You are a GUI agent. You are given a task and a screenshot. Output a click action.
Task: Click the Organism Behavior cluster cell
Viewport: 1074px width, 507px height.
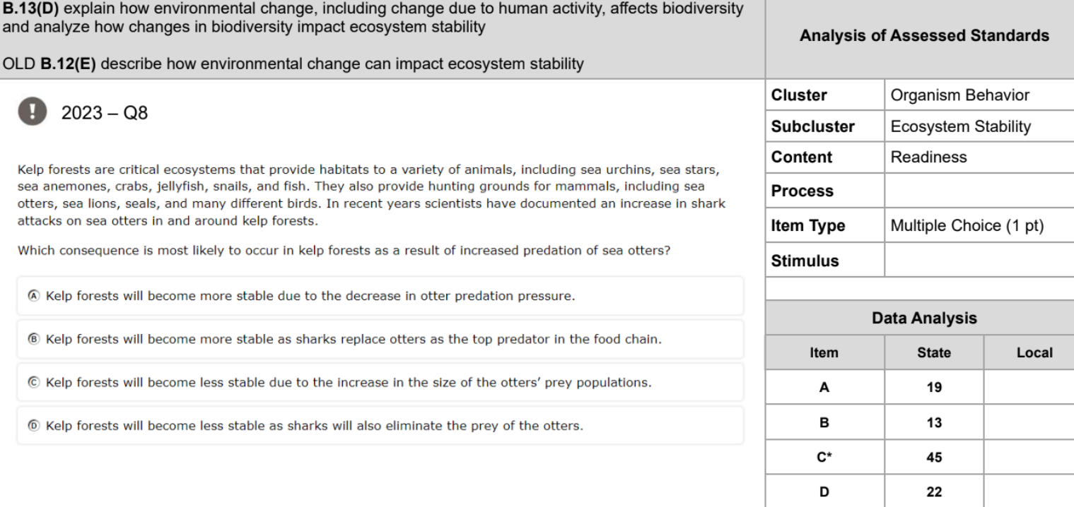(979, 95)
